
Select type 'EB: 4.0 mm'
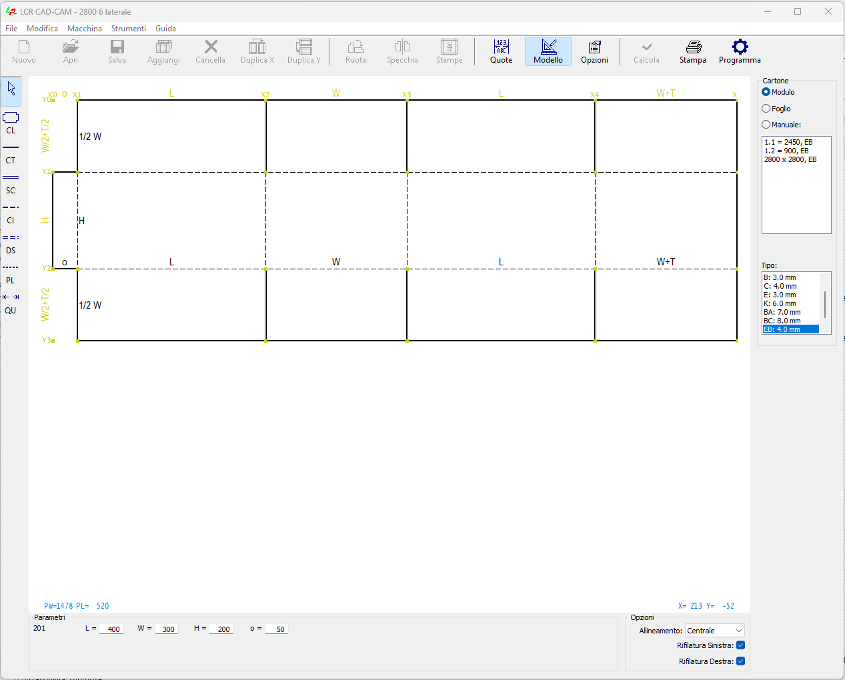[791, 329]
